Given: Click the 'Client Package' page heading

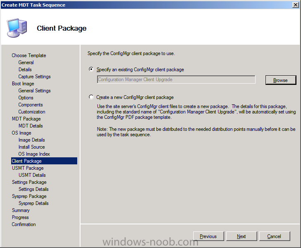Looking at the screenshot, I should coord(62,28).
